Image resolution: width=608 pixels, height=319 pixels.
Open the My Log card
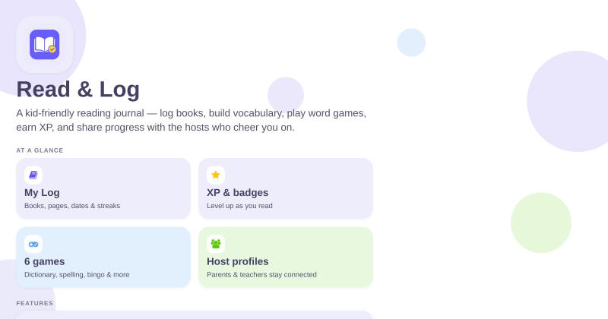tap(103, 188)
